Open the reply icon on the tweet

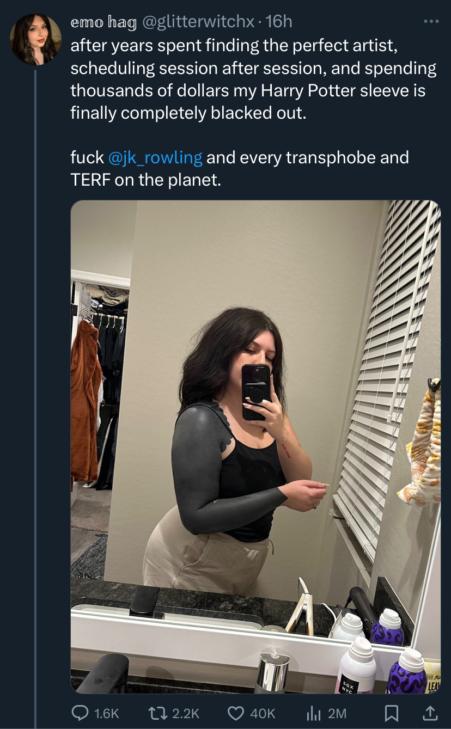[x=80, y=713]
